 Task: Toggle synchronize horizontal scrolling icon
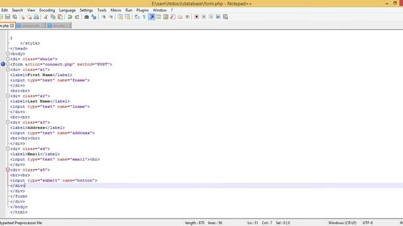pos(127,17)
